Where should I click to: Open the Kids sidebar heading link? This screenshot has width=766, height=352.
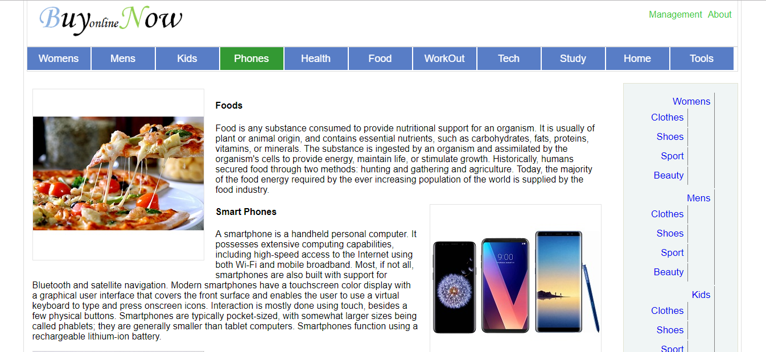[701, 295]
